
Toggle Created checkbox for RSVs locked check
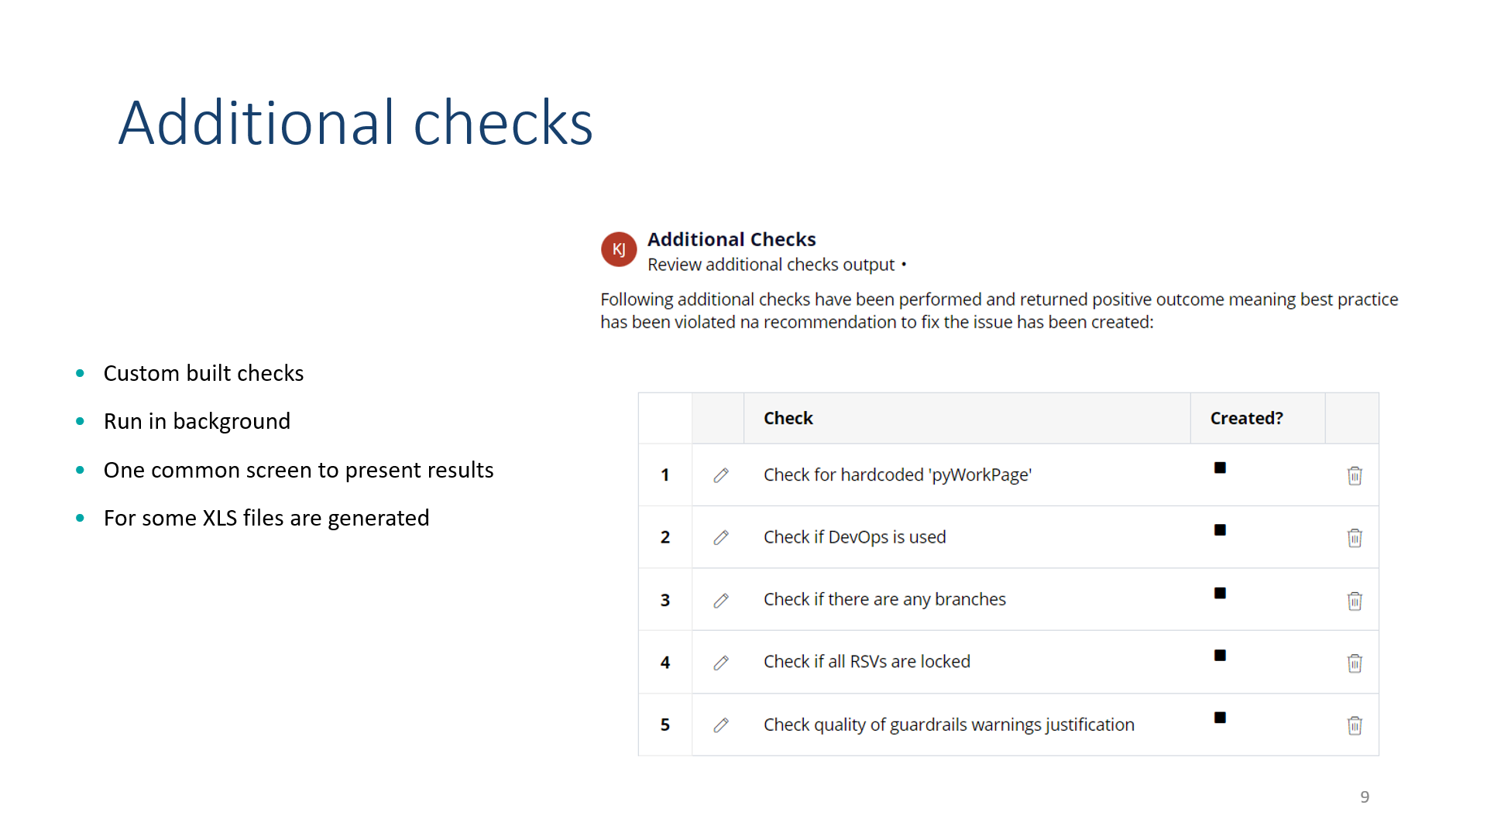click(1220, 656)
